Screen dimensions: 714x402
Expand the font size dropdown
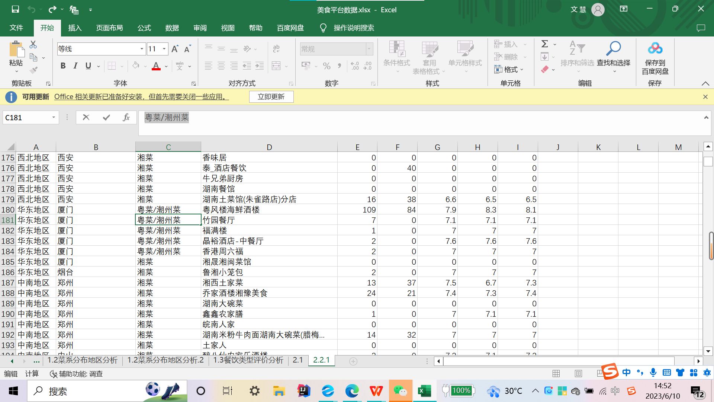[x=164, y=49]
